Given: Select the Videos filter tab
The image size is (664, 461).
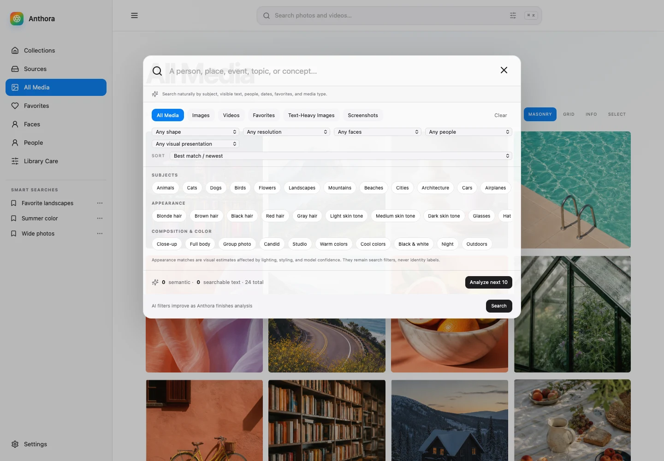Looking at the screenshot, I should coord(231,115).
